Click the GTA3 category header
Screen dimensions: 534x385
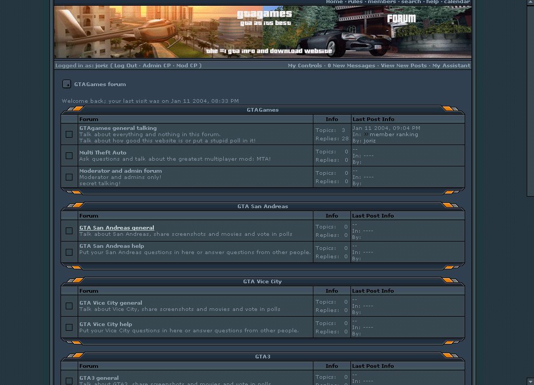(263, 356)
